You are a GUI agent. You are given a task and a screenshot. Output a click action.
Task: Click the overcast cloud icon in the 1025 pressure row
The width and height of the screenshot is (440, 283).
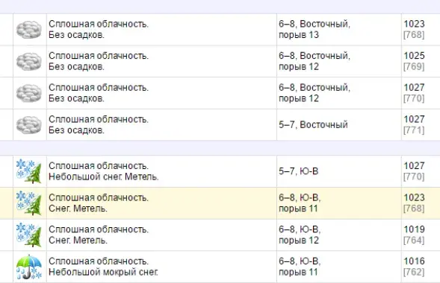point(29,61)
